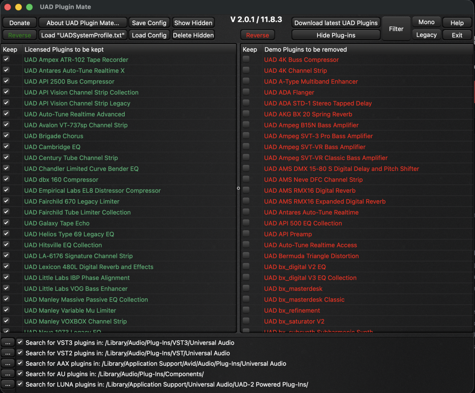The width and height of the screenshot is (475, 393).
Task: Click the Hide Plug-ins button
Action: pyautogui.click(x=336, y=35)
